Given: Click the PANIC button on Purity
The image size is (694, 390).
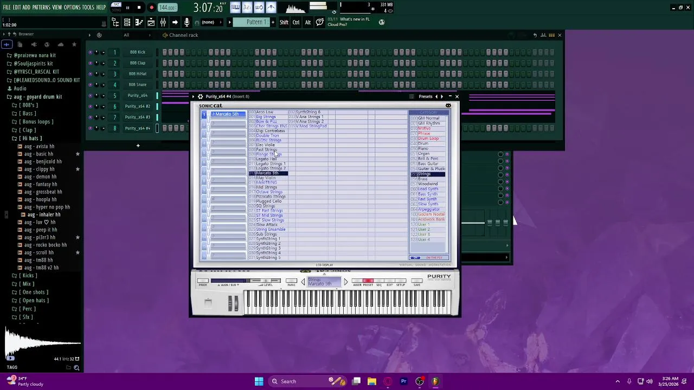Looking at the screenshot, I should [x=292, y=281].
